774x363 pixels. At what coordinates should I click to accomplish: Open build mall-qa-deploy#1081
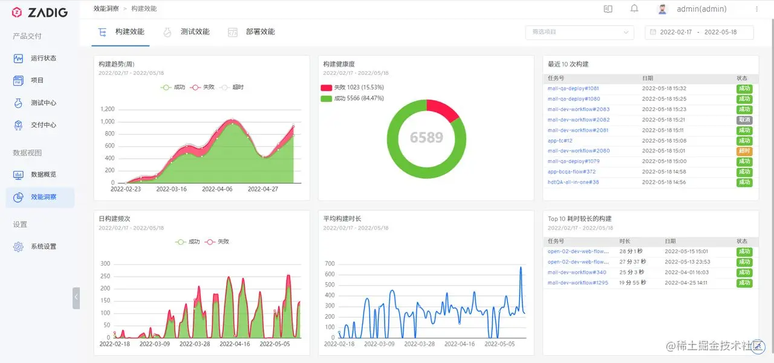[x=573, y=88]
